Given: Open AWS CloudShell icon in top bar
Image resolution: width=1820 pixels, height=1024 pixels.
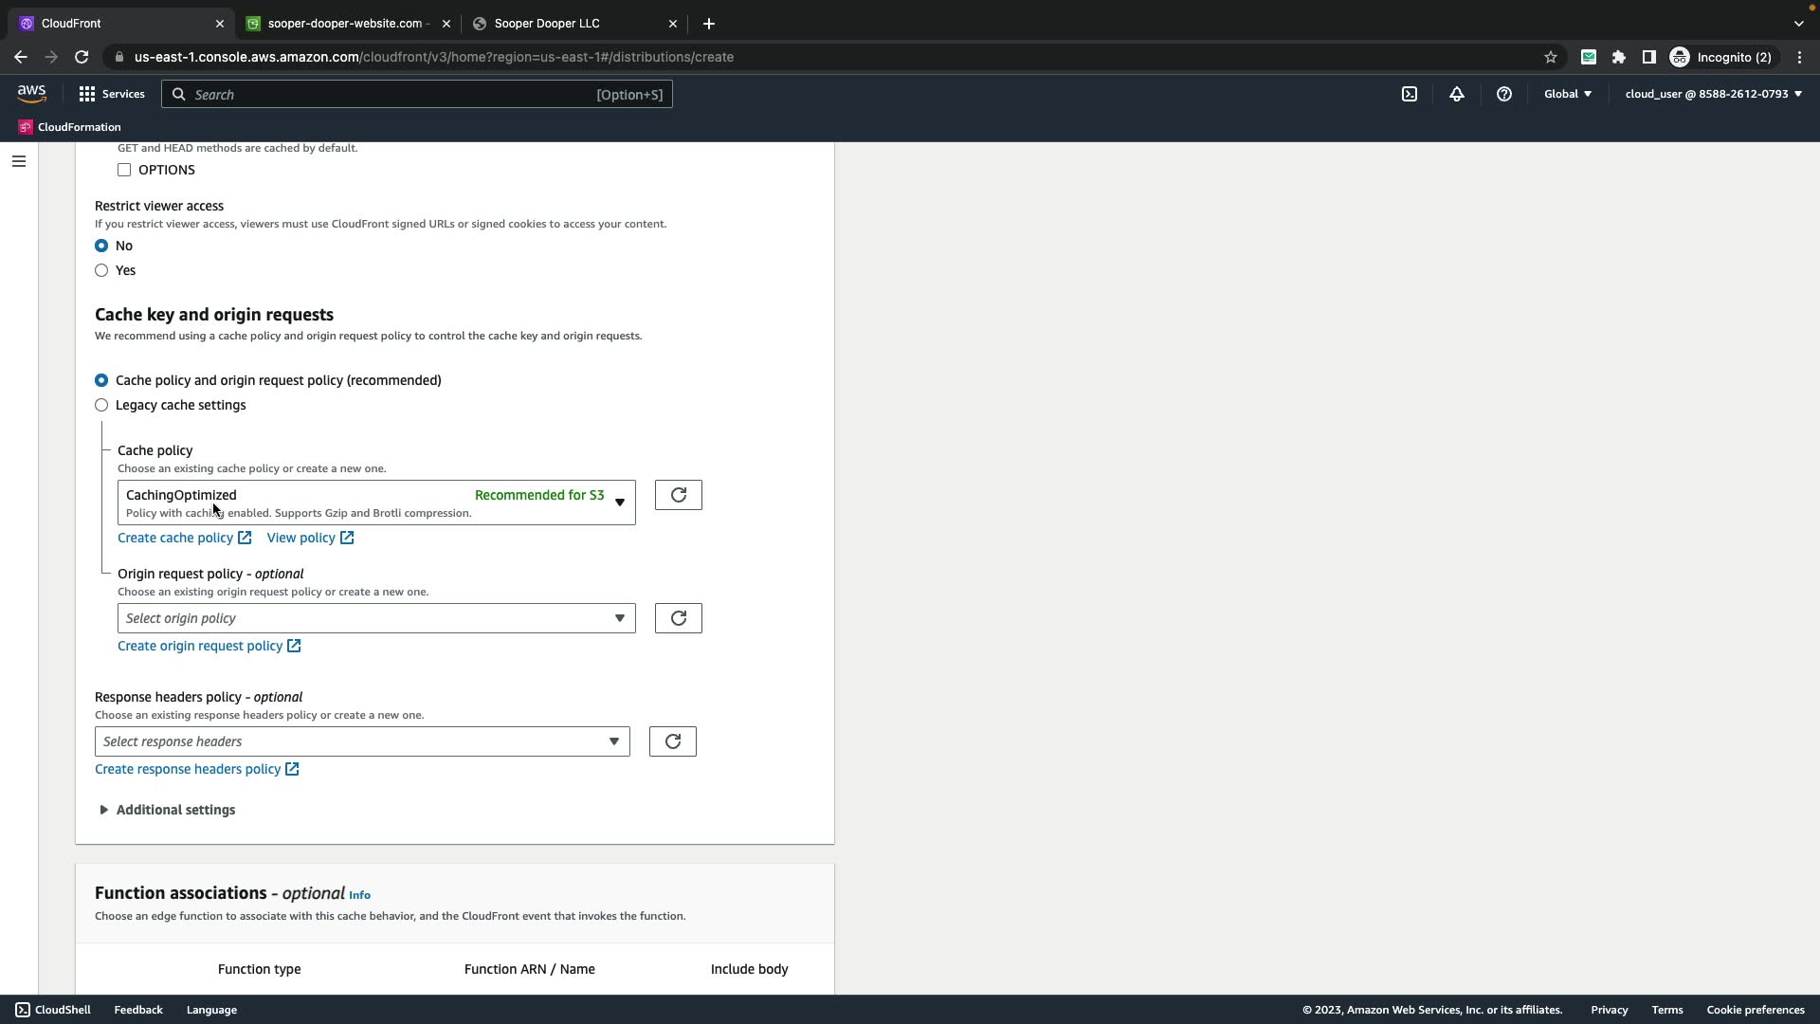Looking at the screenshot, I should (1410, 94).
